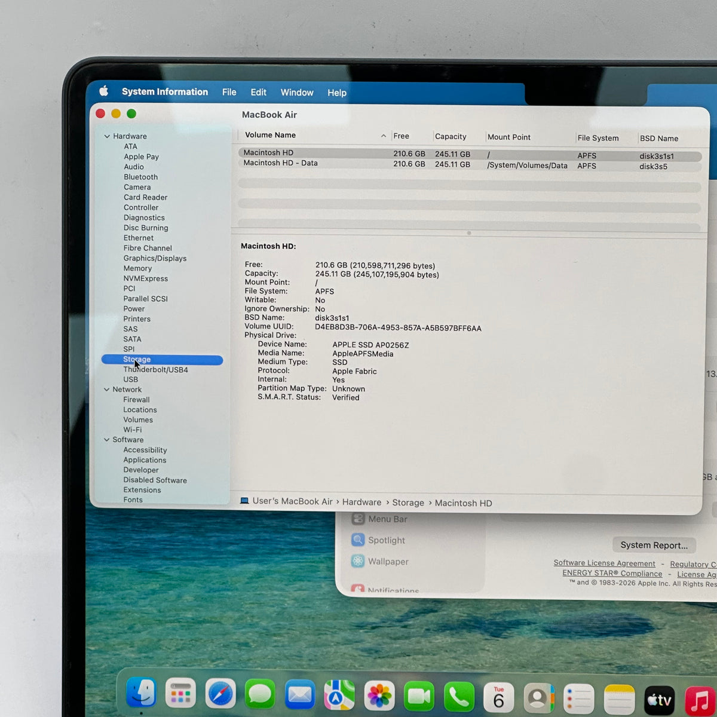Screen dimensions: 717x717
Task: Select Disabled Software in sidebar
Action: (155, 480)
